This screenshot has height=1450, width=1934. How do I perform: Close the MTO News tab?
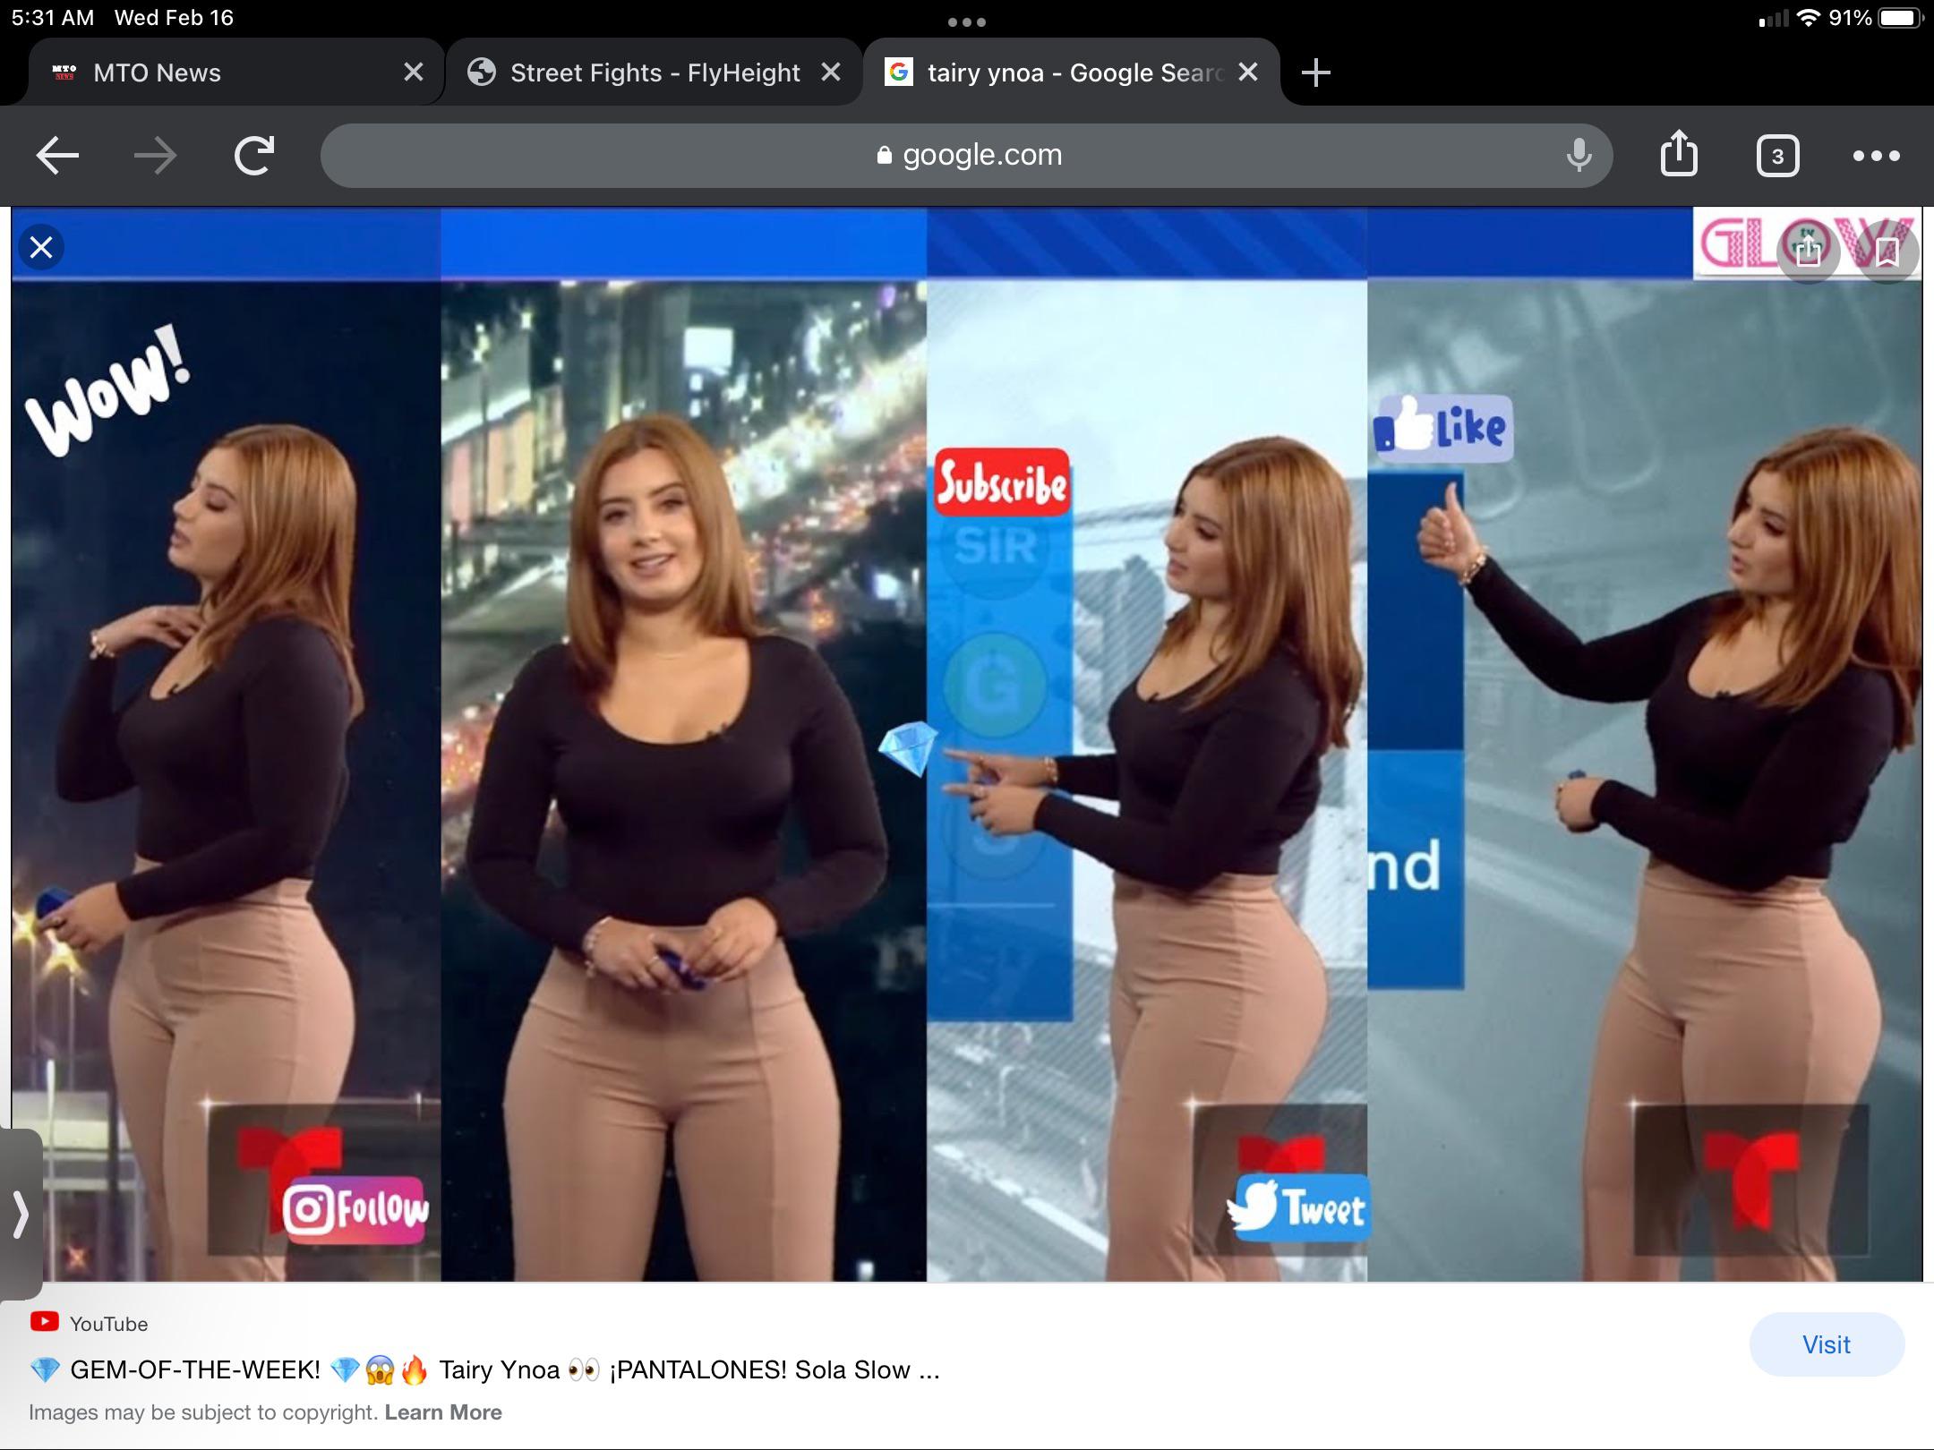pos(413,72)
